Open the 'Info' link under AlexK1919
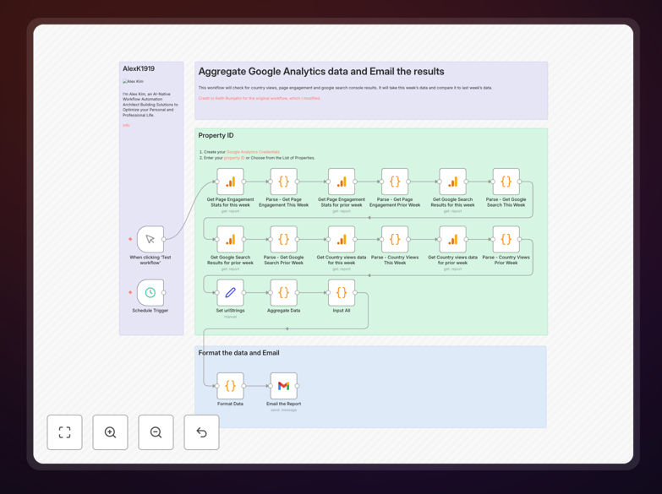The image size is (662, 494). [x=126, y=125]
